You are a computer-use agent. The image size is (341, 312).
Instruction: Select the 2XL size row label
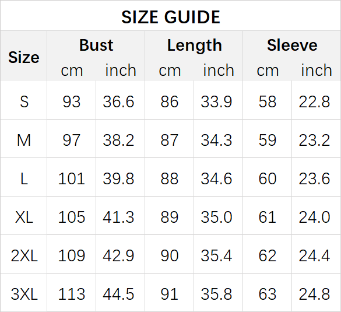pos(24,255)
